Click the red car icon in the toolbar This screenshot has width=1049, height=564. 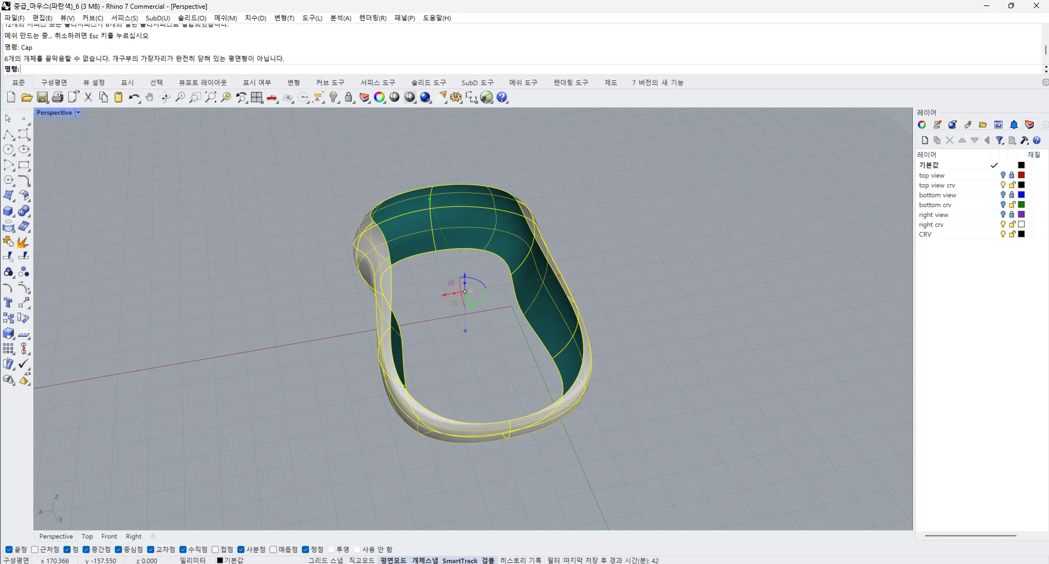[x=272, y=98]
